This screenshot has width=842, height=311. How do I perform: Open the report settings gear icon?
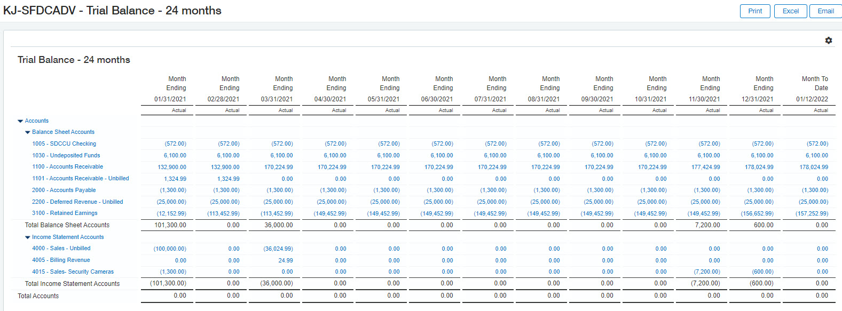828,41
